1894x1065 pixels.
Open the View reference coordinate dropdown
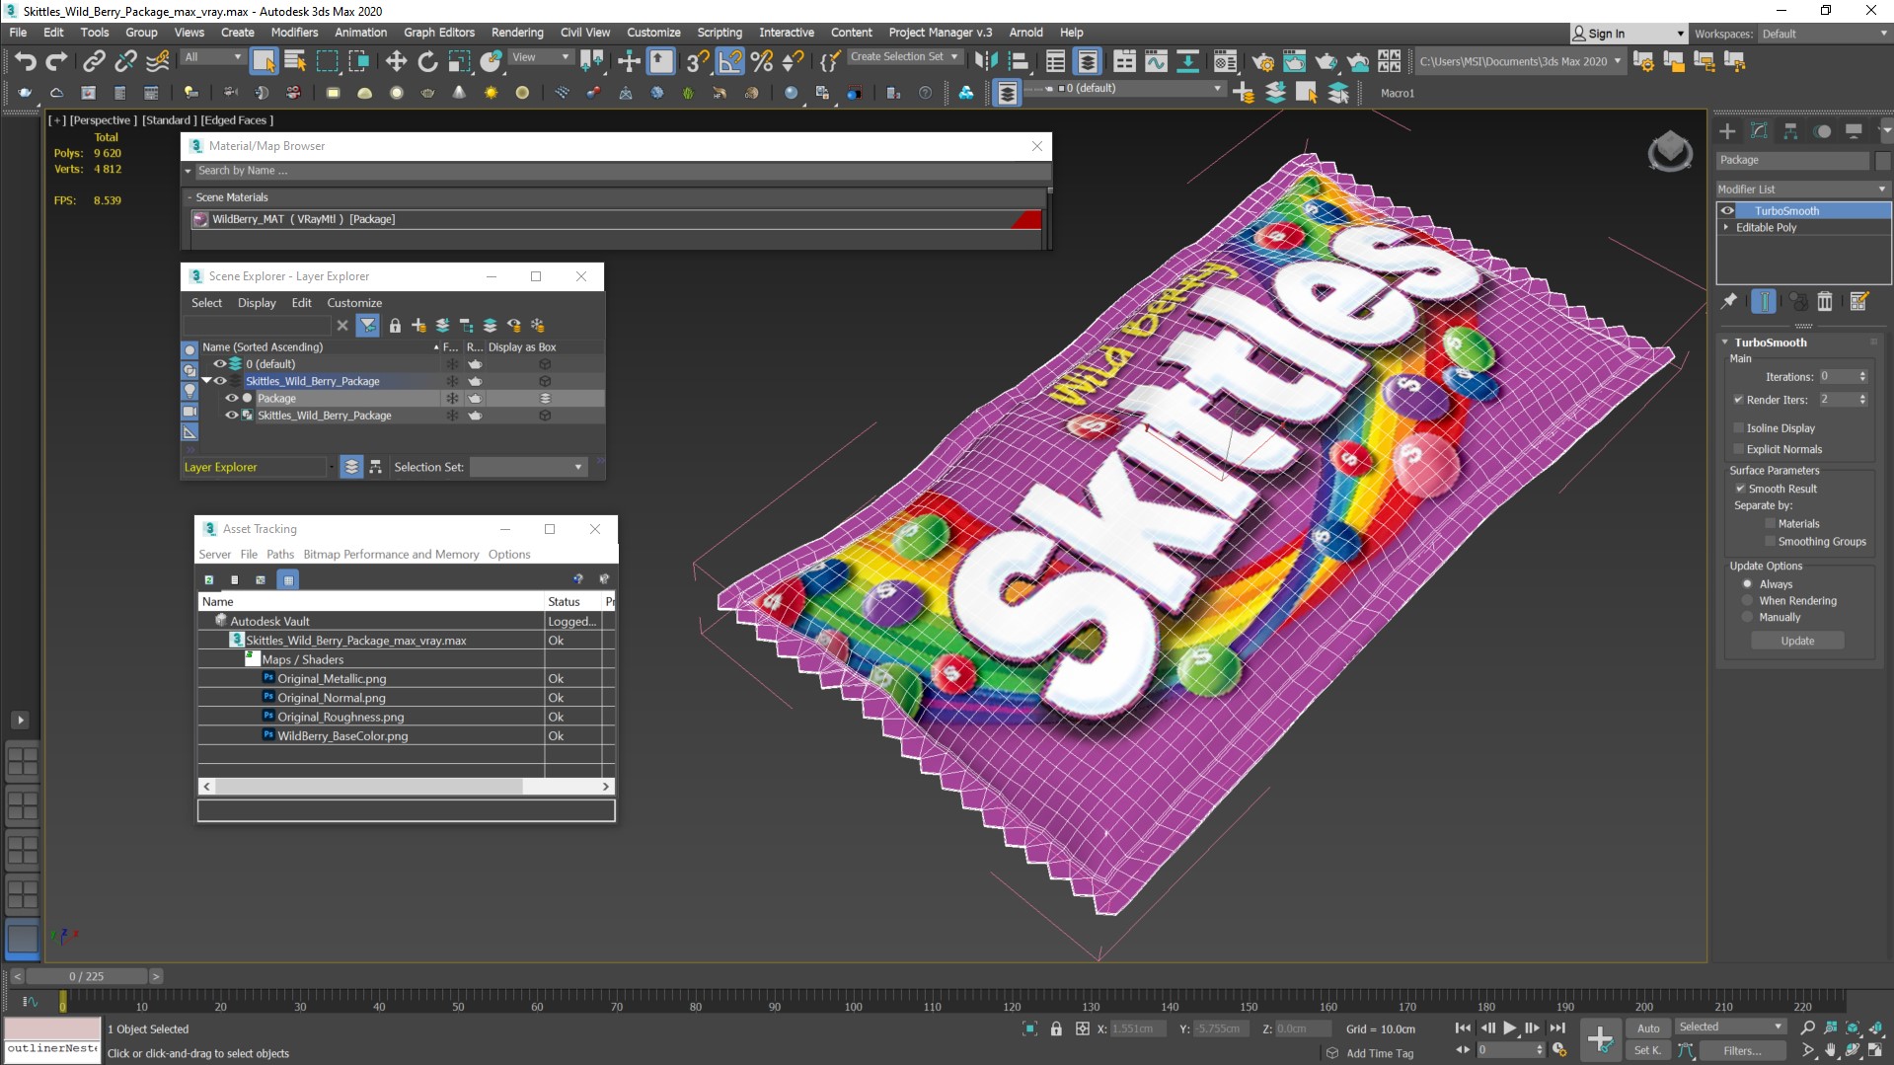540,56
